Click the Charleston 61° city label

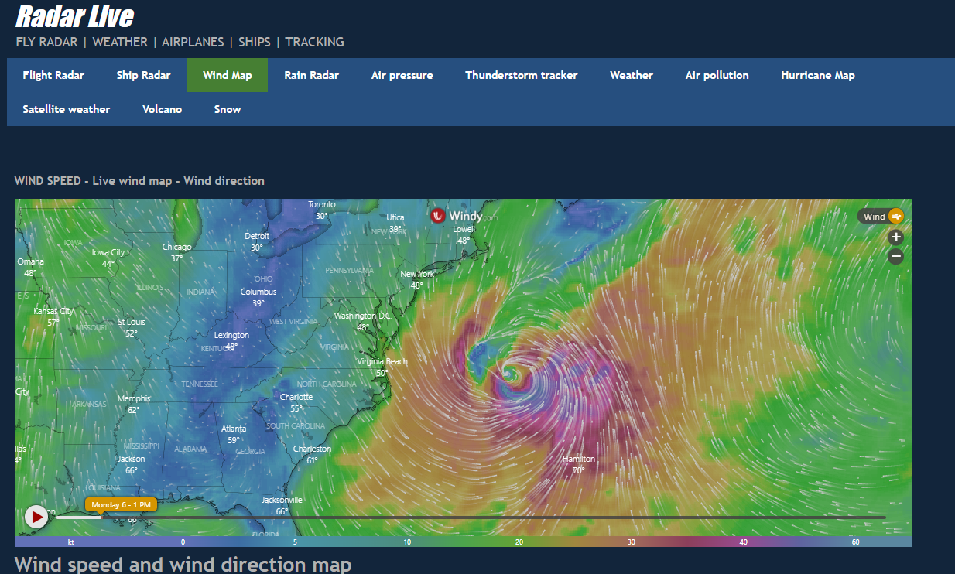coord(312,454)
